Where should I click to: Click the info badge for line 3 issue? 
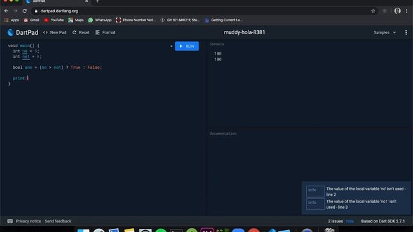[x=316, y=204]
